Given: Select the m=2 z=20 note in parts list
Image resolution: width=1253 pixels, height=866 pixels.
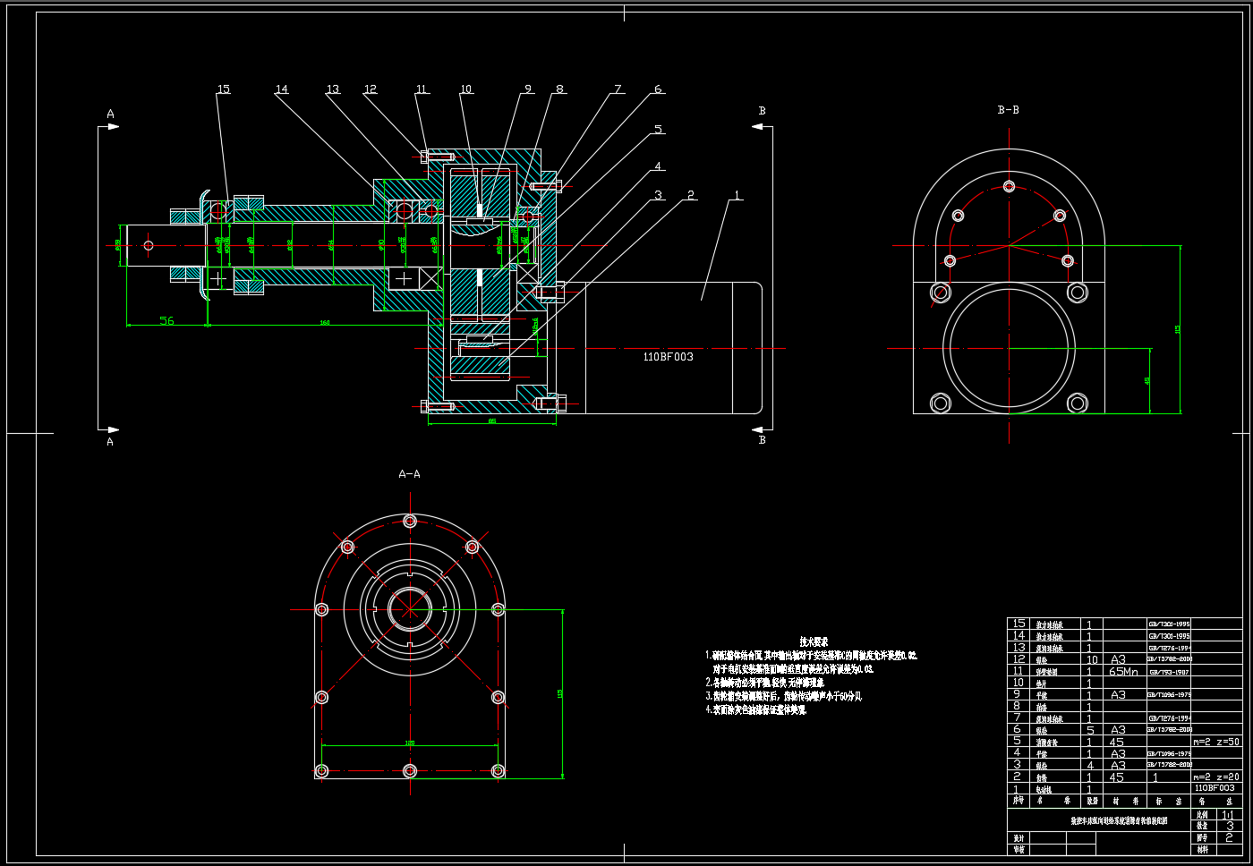Looking at the screenshot, I should pyautogui.click(x=1216, y=777).
